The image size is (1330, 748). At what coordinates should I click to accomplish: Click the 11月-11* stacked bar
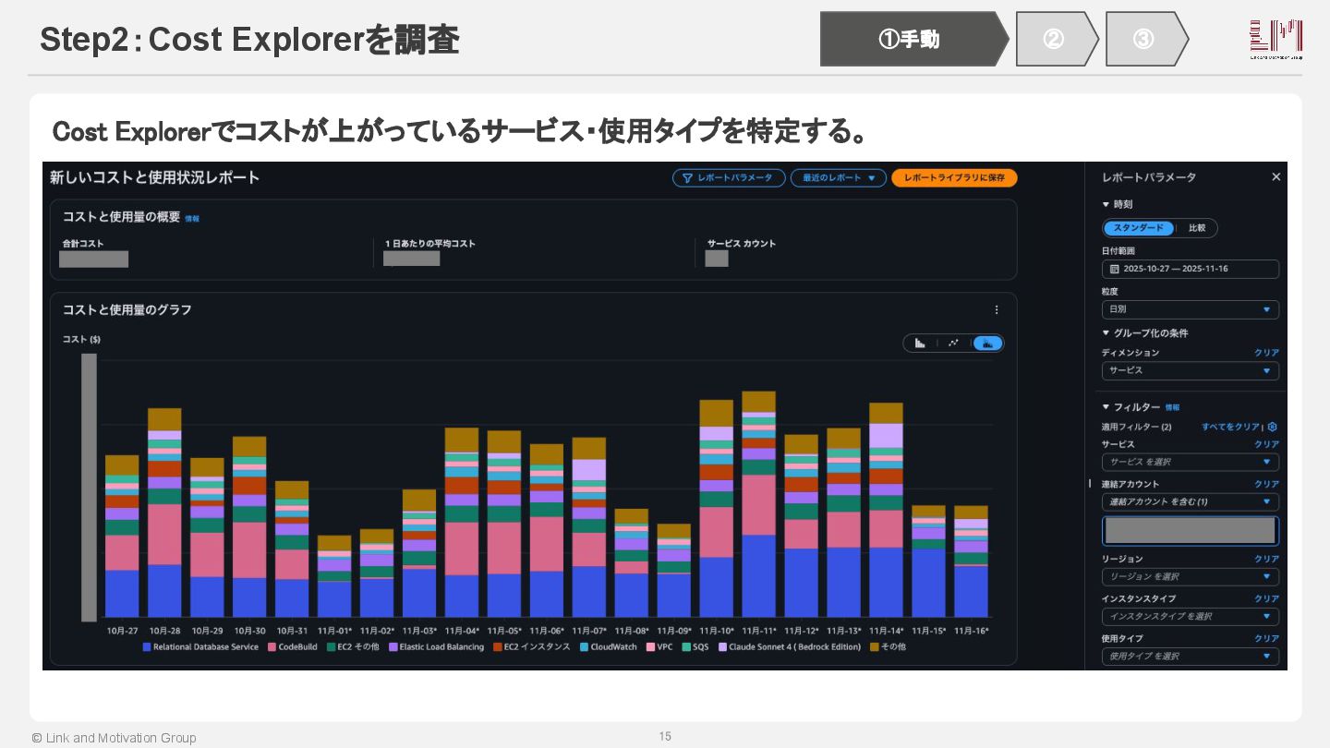(x=758, y=504)
